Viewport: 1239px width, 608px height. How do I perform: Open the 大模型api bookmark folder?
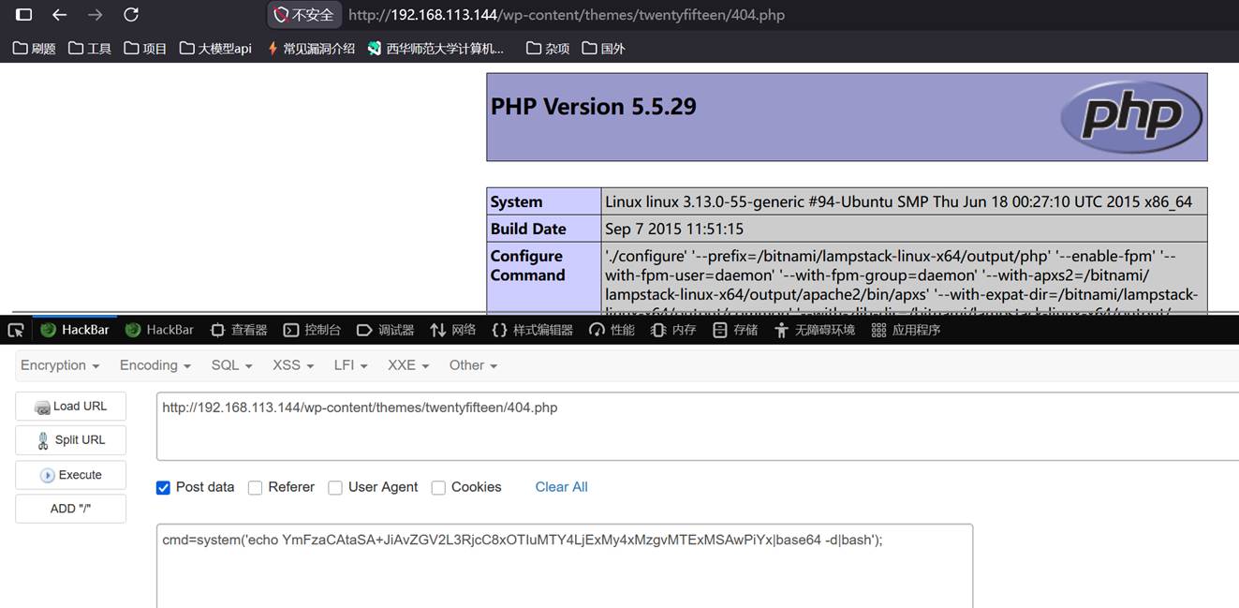click(x=215, y=48)
